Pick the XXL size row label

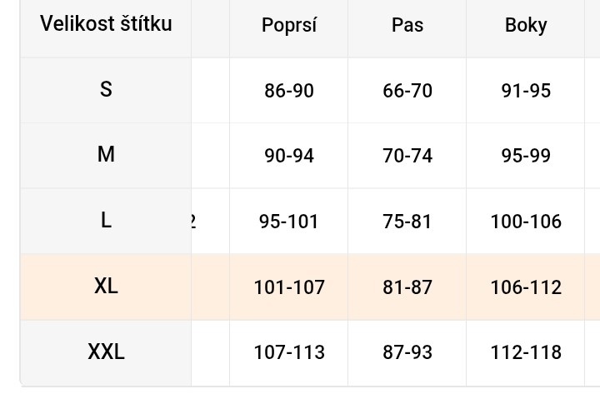pos(106,352)
